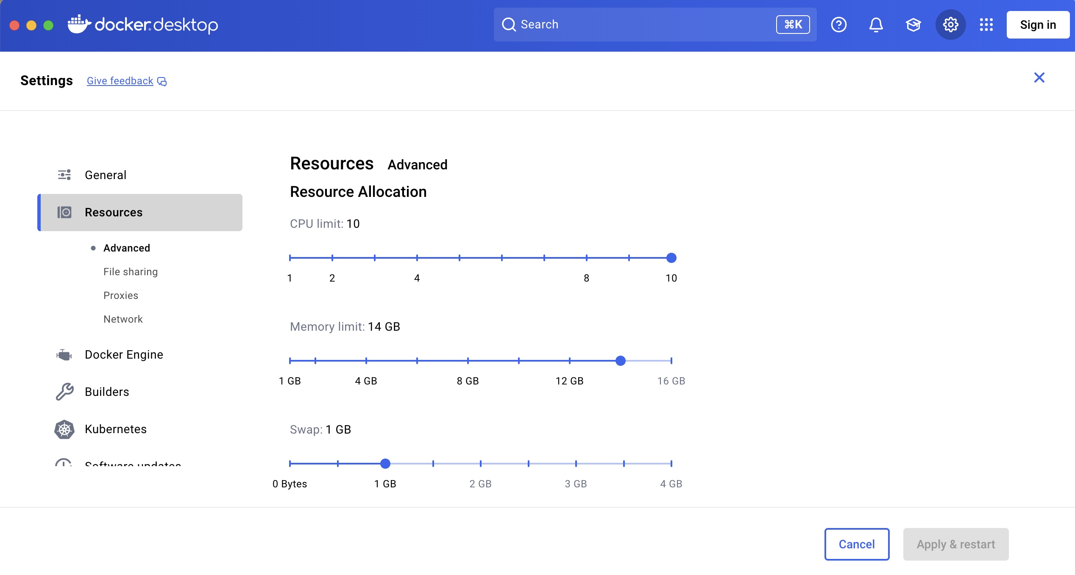Click the Search input field
This screenshot has height=575, width=1075.
point(636,25)
